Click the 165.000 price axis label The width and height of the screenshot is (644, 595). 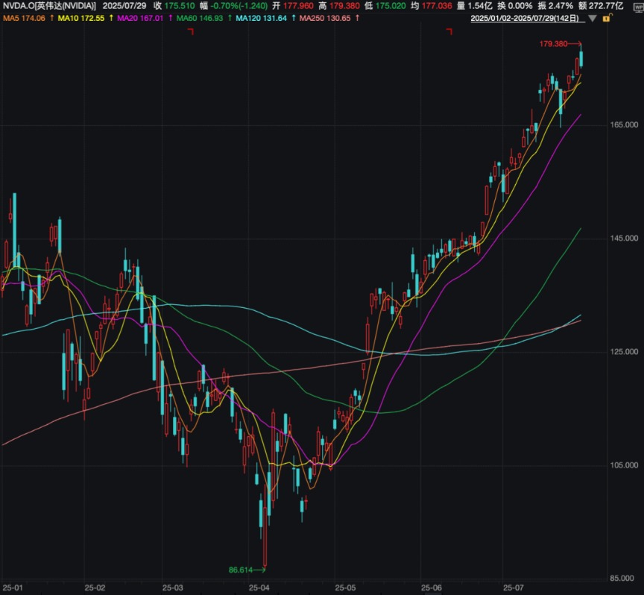point(625,125)
